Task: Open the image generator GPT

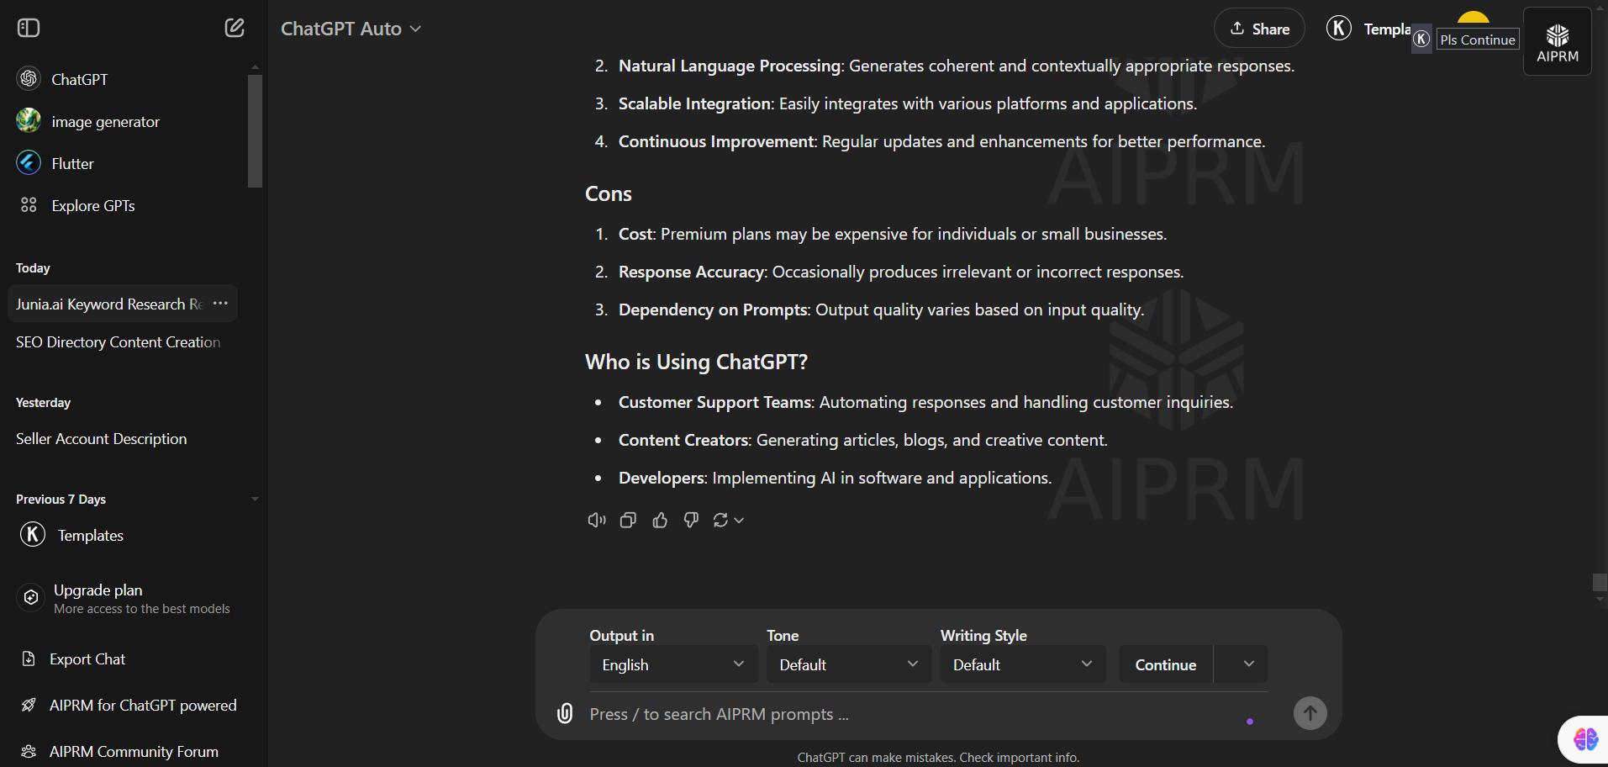Action: [x=29, y=120]
